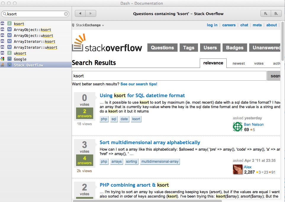This screenshot has height=202, width=285.
Task: Select the ksort function result
Action: click(36, 24)
